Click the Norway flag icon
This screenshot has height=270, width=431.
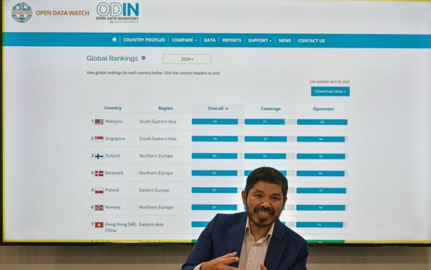pyautogui.click(x=99, y=207)
